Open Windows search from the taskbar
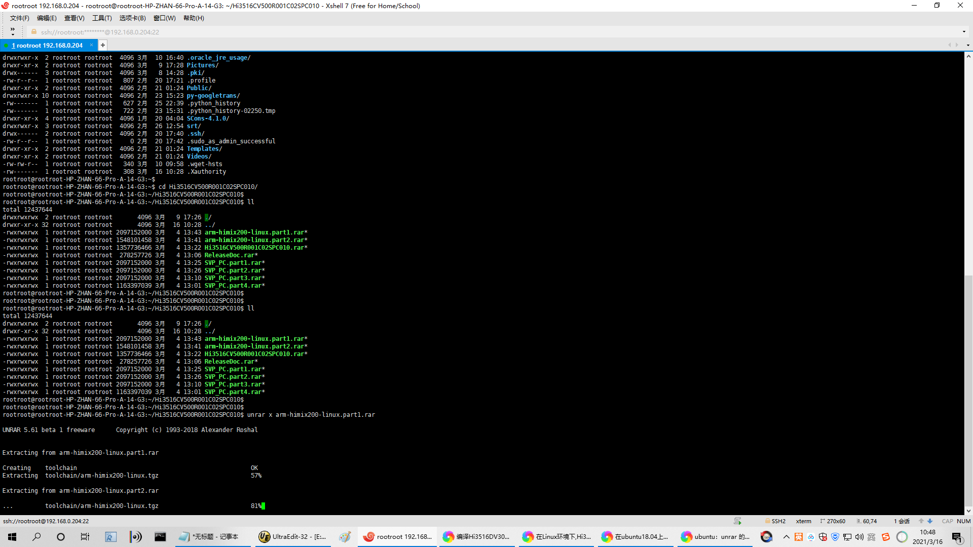The width and height of the screenshot is (973, 547). click(x=36, y=537)
